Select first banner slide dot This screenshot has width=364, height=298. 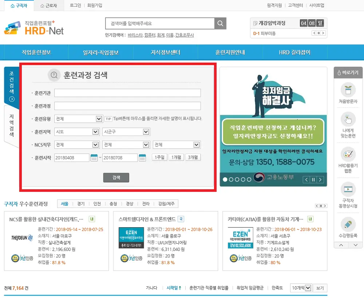pyautogui.click(x=225, y=179)
